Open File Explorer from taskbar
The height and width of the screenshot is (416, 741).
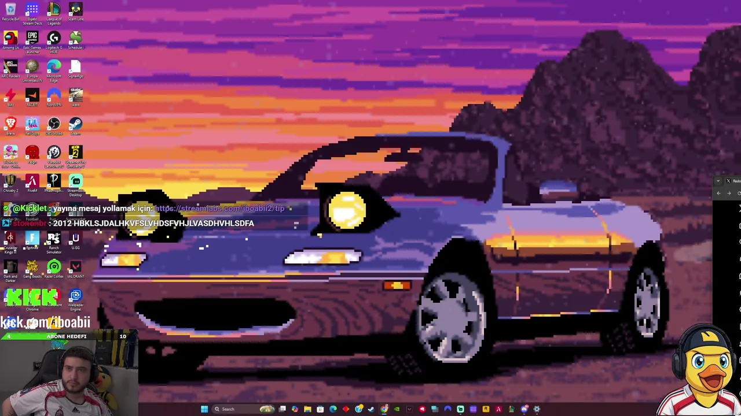(307, 409)
